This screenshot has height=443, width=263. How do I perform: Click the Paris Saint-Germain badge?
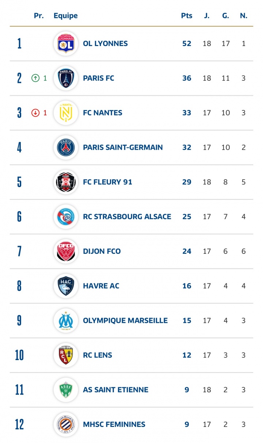point(66,148)
